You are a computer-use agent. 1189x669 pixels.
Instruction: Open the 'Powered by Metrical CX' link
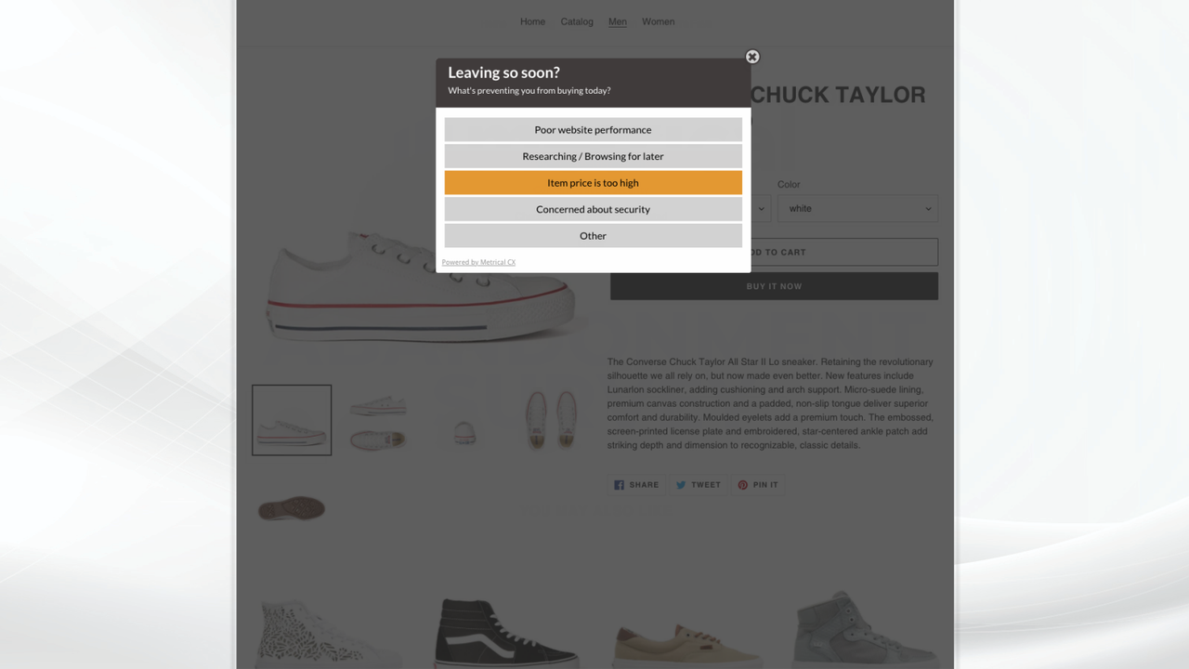coord(478,262)
